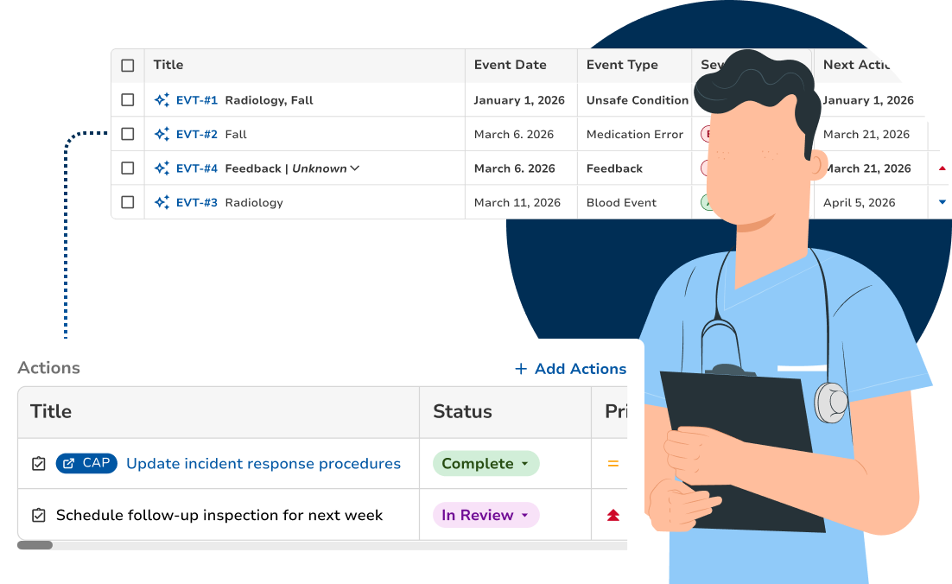Image resolution: width=952 pixels, height=584 pixels.
Task: Select the January 1, 2026 event date cell
Action: pos(519,100)
